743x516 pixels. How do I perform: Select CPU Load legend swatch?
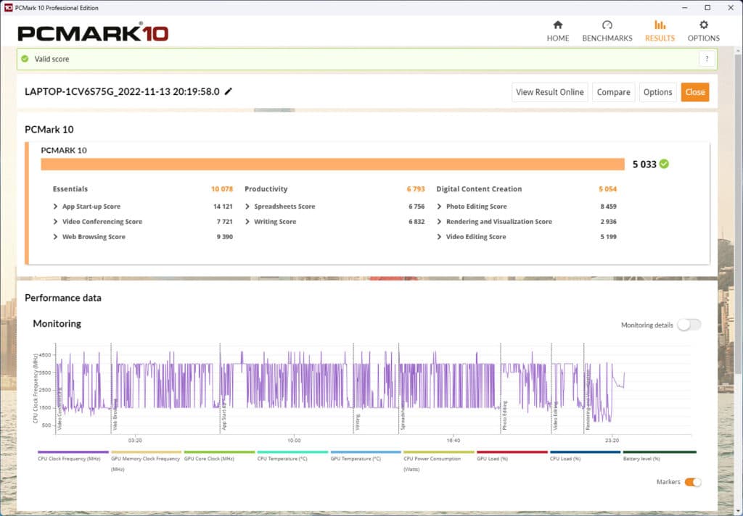click(586, 452)
